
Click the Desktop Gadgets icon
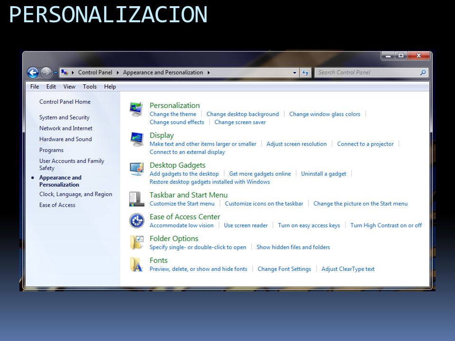tap(136, 169)
